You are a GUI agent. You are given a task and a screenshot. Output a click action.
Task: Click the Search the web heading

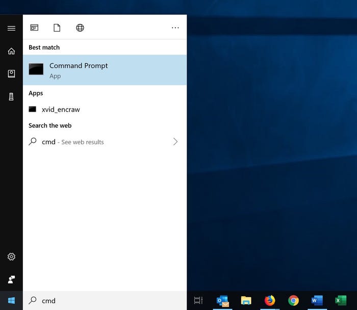pyautogui.click(x=50, y=125)
